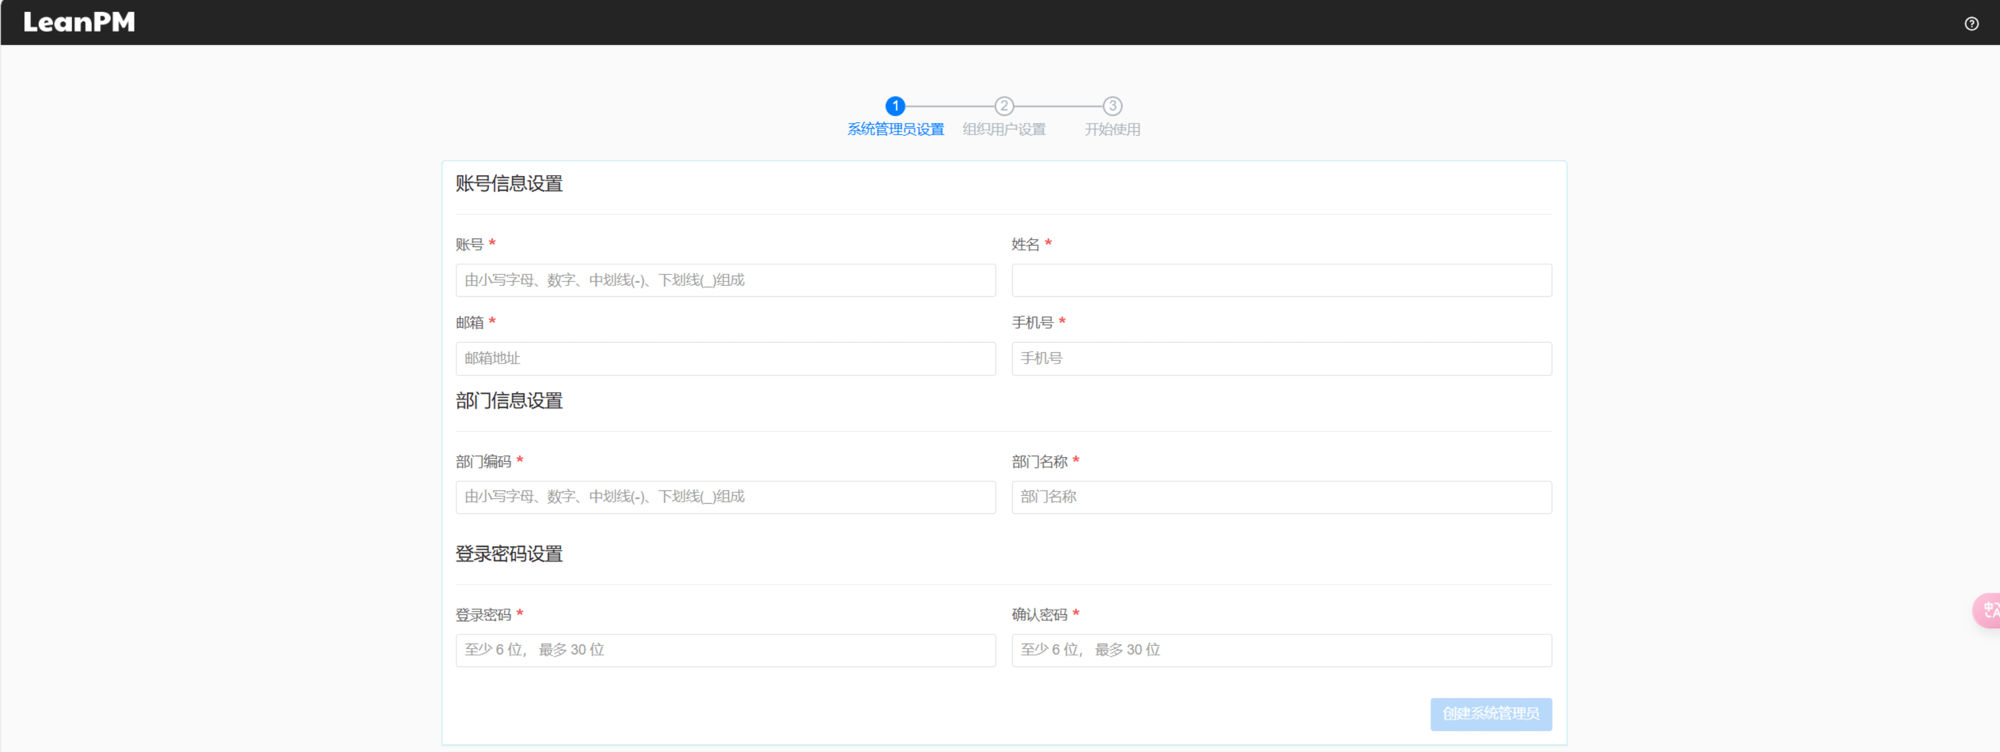Click step 3 circle in the wizard
Viewport: 2000px width, 752px height.
tap(1112, 105)
